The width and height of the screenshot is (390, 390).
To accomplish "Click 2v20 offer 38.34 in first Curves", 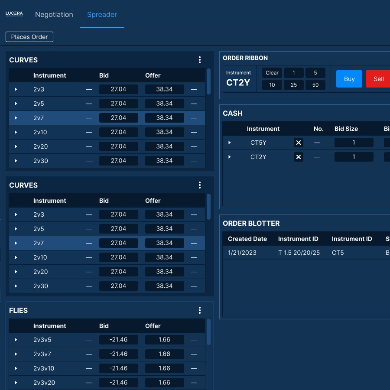I will click(x=164, y=146).
